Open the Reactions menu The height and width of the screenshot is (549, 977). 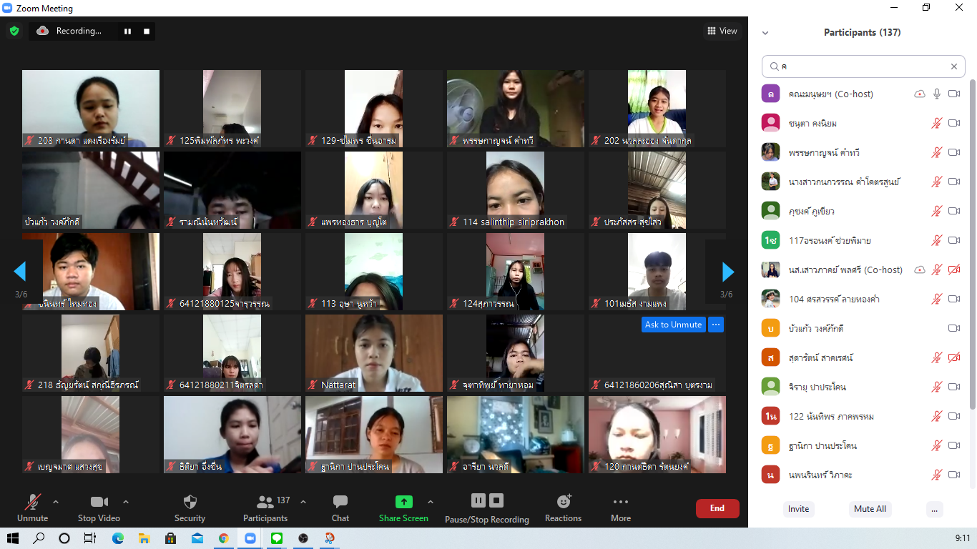(563, 508)
